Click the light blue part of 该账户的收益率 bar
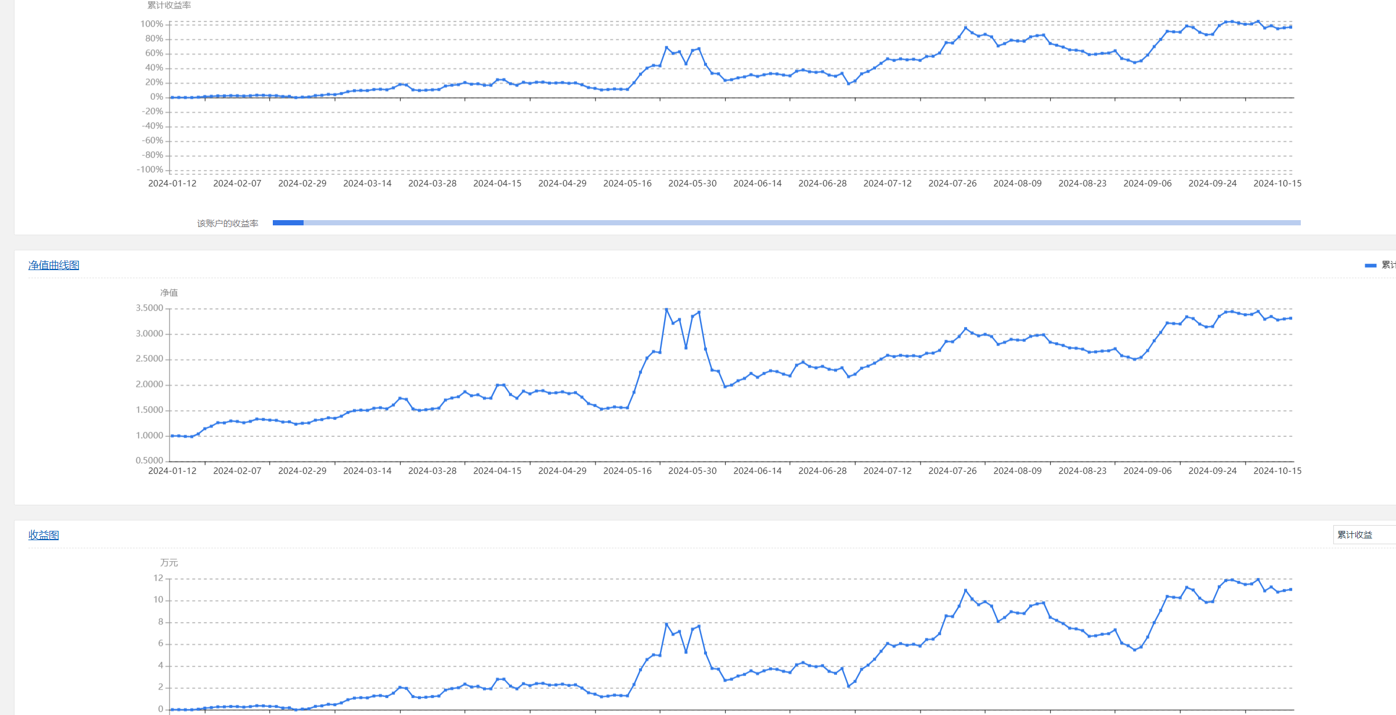Screen dimensions: 1396x715 tap(801, 223)
